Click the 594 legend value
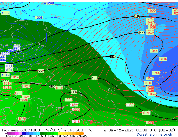 [x=80, y=136]
